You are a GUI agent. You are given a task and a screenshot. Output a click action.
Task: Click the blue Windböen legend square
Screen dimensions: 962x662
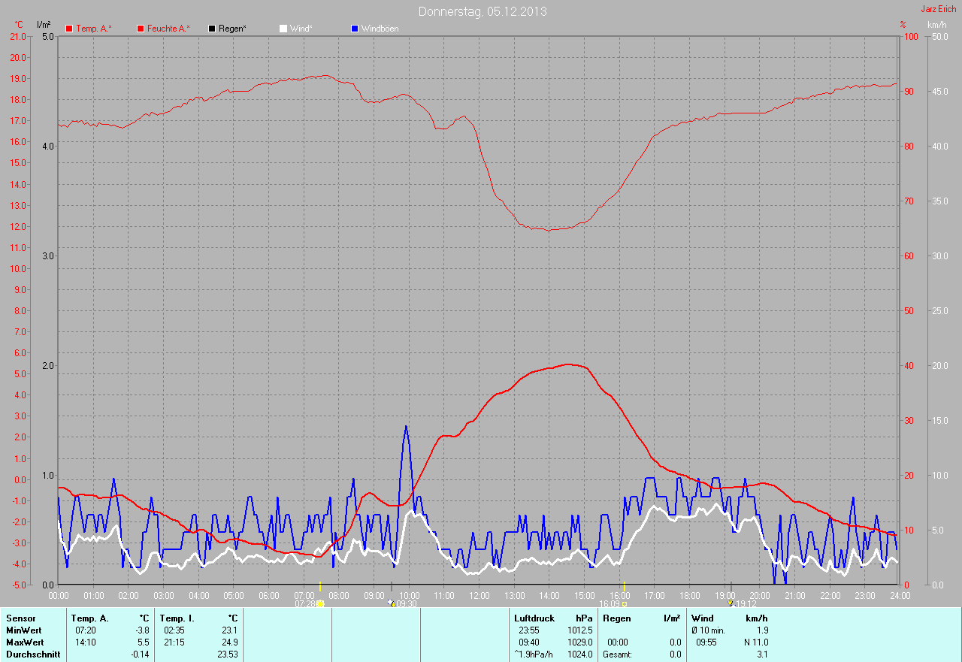coord(355,29)
